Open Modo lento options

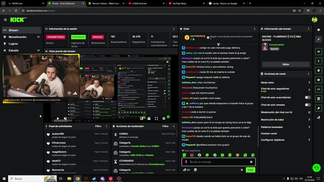pos(286,83)
